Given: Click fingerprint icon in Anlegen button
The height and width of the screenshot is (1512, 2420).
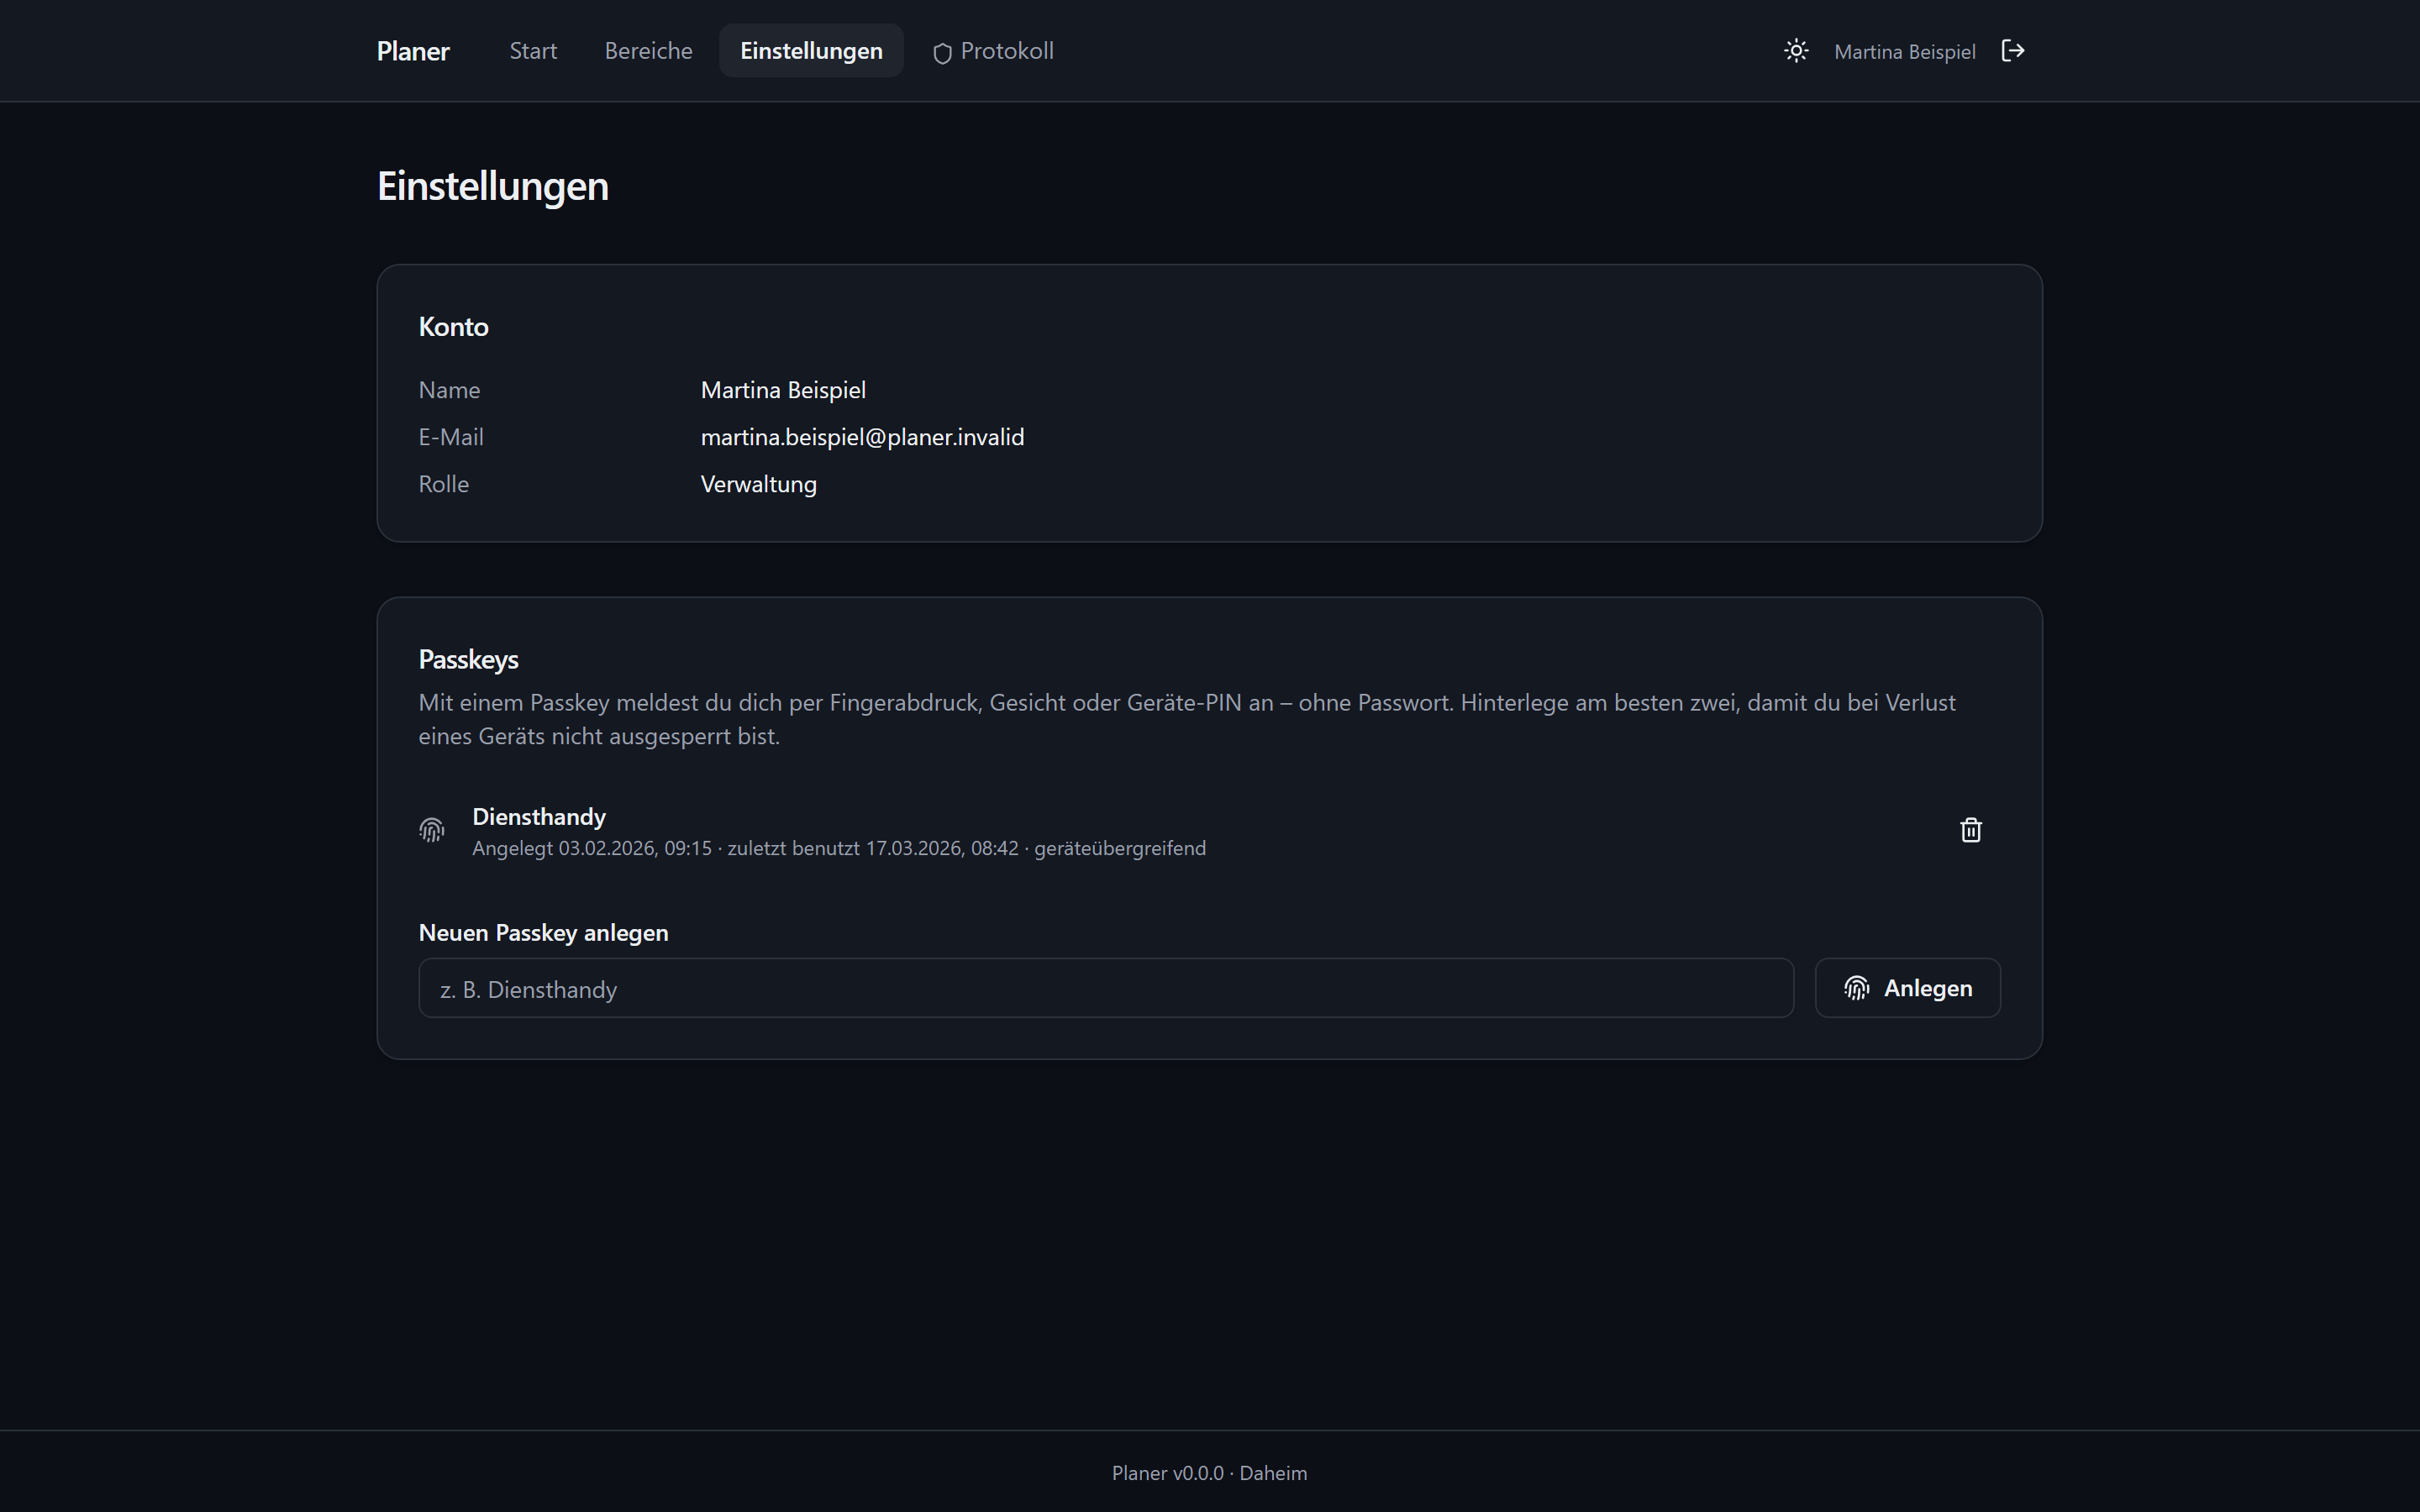Looking at the screenshot, I should 1857,988.
